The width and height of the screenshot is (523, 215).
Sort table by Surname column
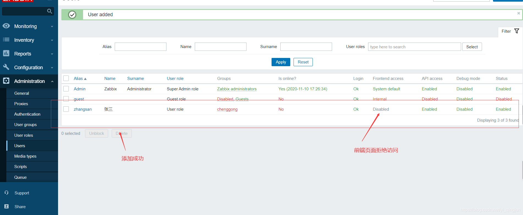click(135, 79)
